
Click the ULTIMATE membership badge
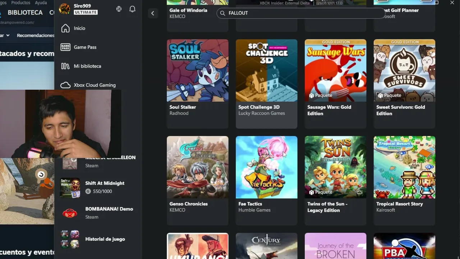point(86,12)
